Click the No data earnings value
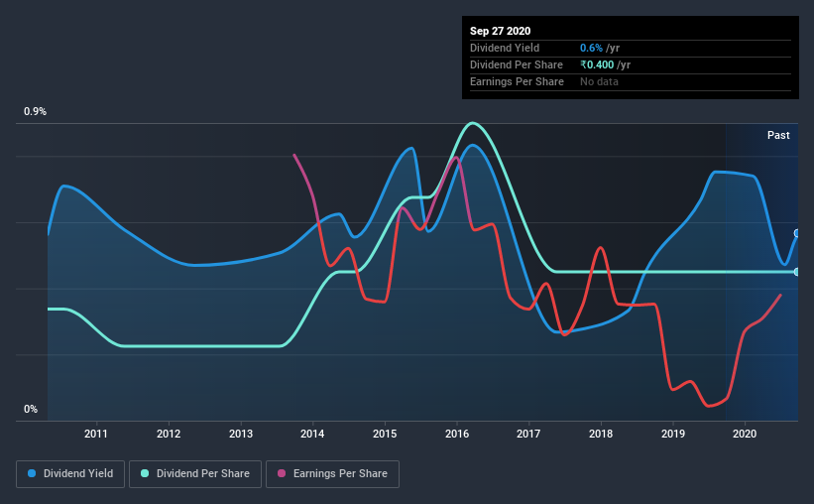Image resolution: width=814 pixels, height=504 pixels. point(599,81)
